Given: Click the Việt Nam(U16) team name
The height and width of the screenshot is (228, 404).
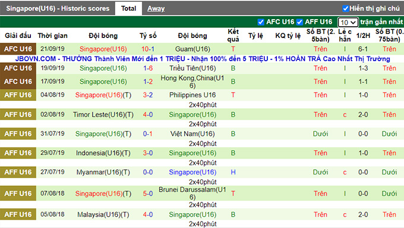Looking at the screenshot, I should click(x=192, y=134).
